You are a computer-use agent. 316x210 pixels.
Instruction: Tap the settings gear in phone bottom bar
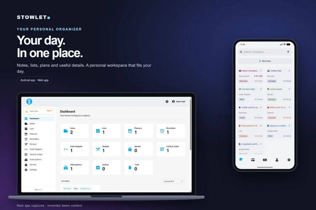click(289, 160)
